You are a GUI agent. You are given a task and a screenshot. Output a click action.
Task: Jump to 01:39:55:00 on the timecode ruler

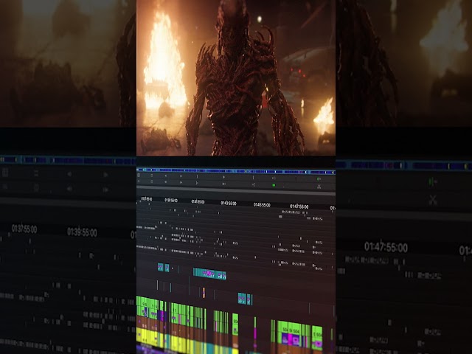(171, 200)
